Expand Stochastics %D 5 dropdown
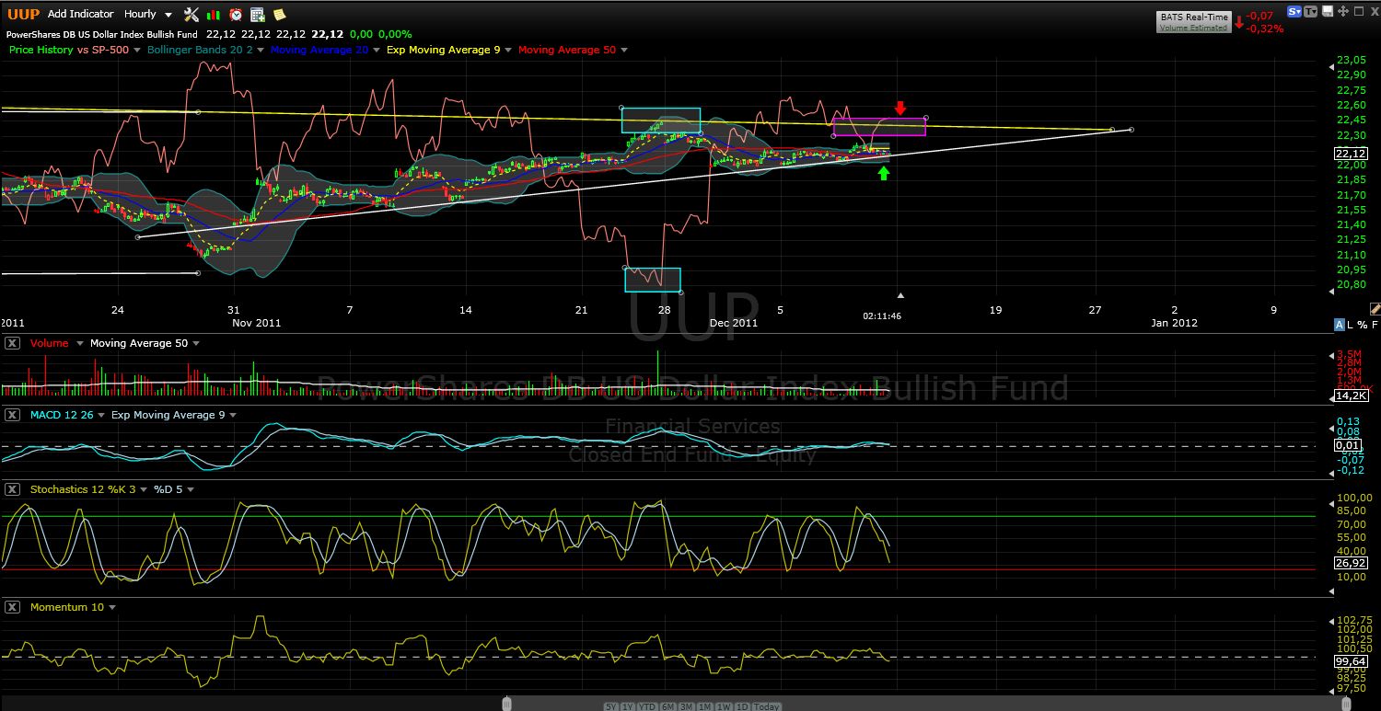1381x711 pixels. (x=191, y=489)
